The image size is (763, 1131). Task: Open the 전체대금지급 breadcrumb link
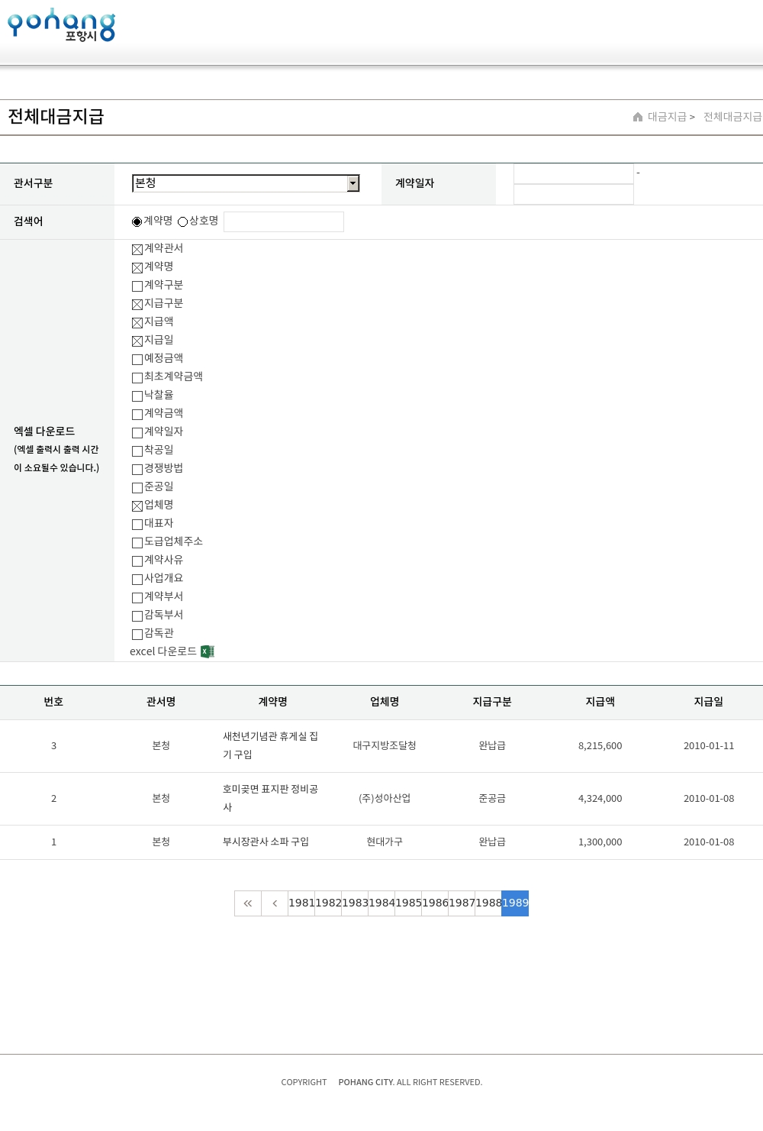click(x=732, y=117)
